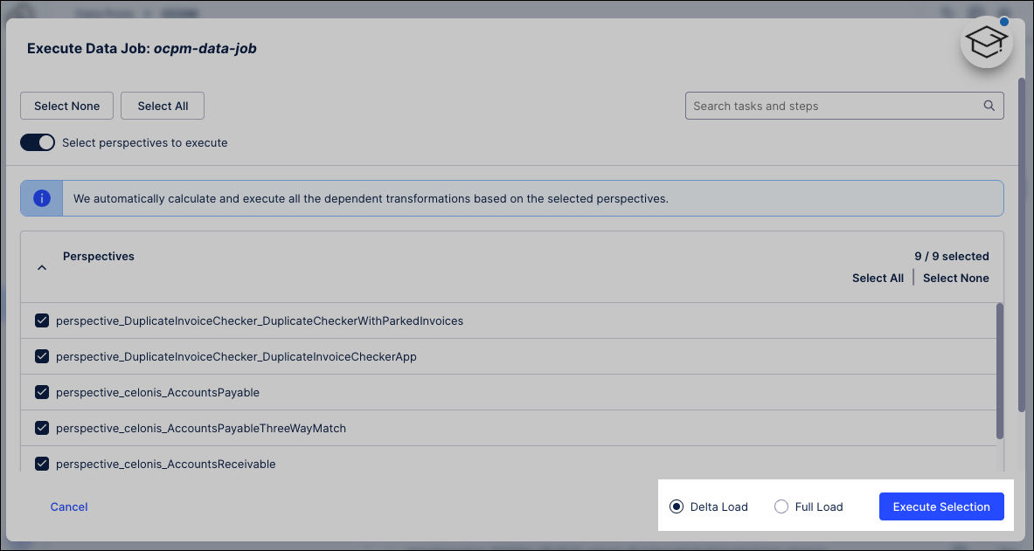Viewport: 1034px width, 551px height.
Task: Click the perspectives list scrollbar
Action: [x=1000, y=371]
